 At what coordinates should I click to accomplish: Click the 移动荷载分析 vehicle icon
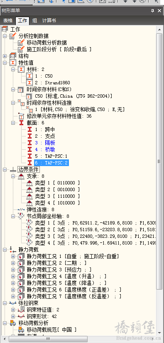tap(13, 323)
